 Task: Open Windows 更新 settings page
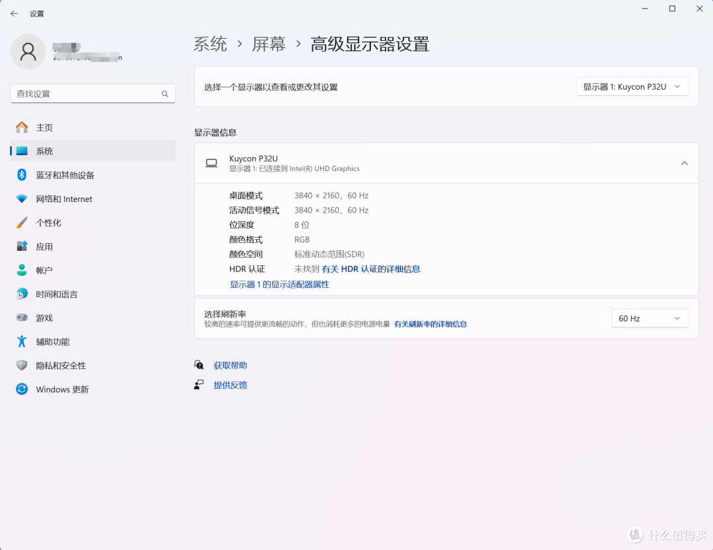[93, 389]
